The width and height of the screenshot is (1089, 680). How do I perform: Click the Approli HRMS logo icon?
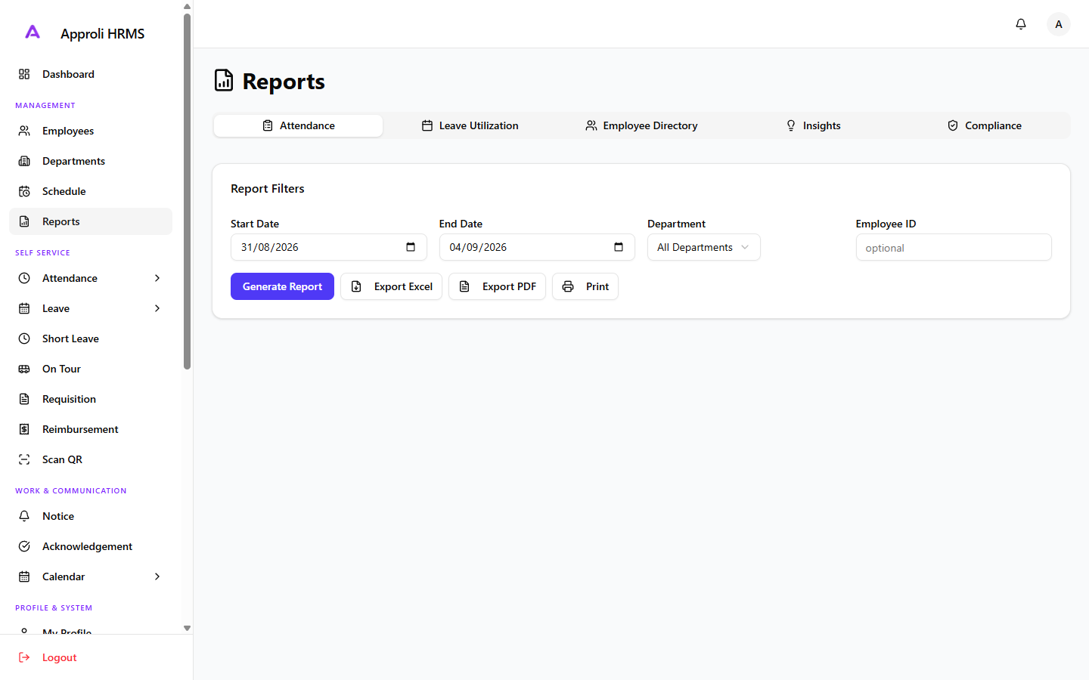tap(33, 32)
